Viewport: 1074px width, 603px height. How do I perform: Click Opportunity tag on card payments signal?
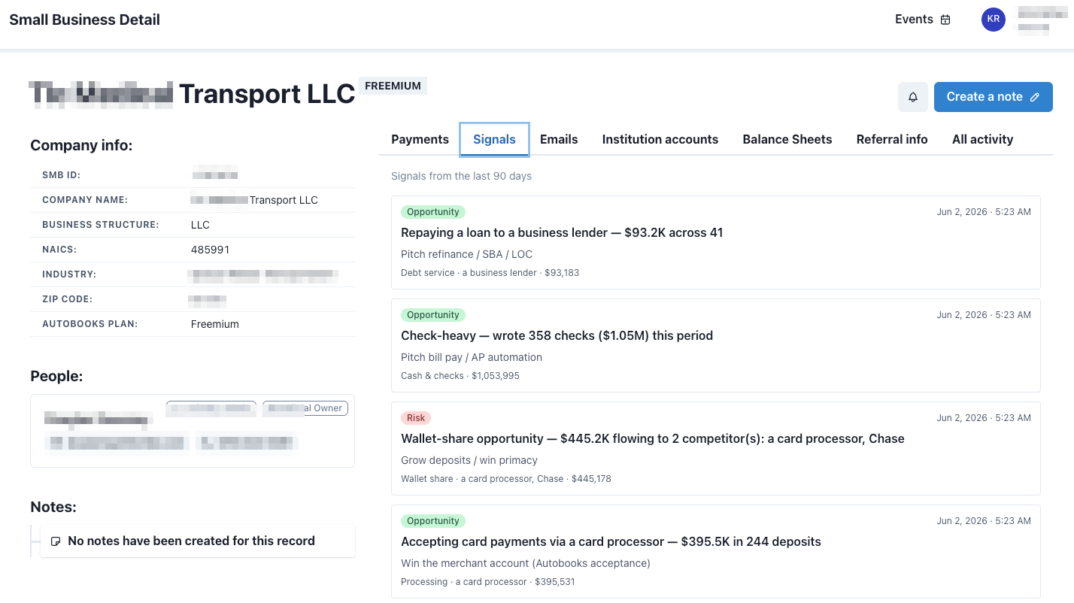coord(433,521)
